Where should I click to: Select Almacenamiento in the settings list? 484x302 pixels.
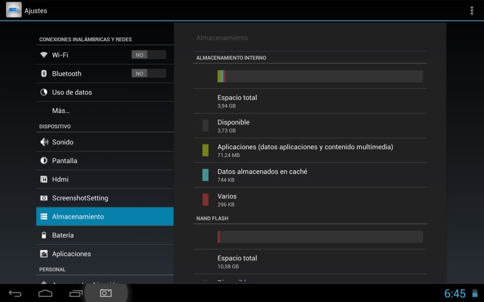point(77,216)
